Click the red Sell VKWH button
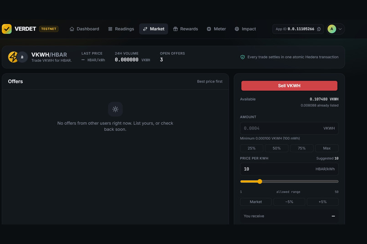367x244 pixels. (x=289, y=86)
